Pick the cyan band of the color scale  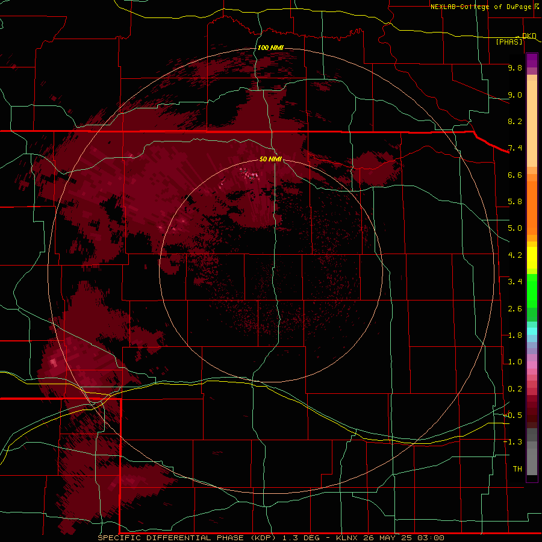[x=532, y=331]
